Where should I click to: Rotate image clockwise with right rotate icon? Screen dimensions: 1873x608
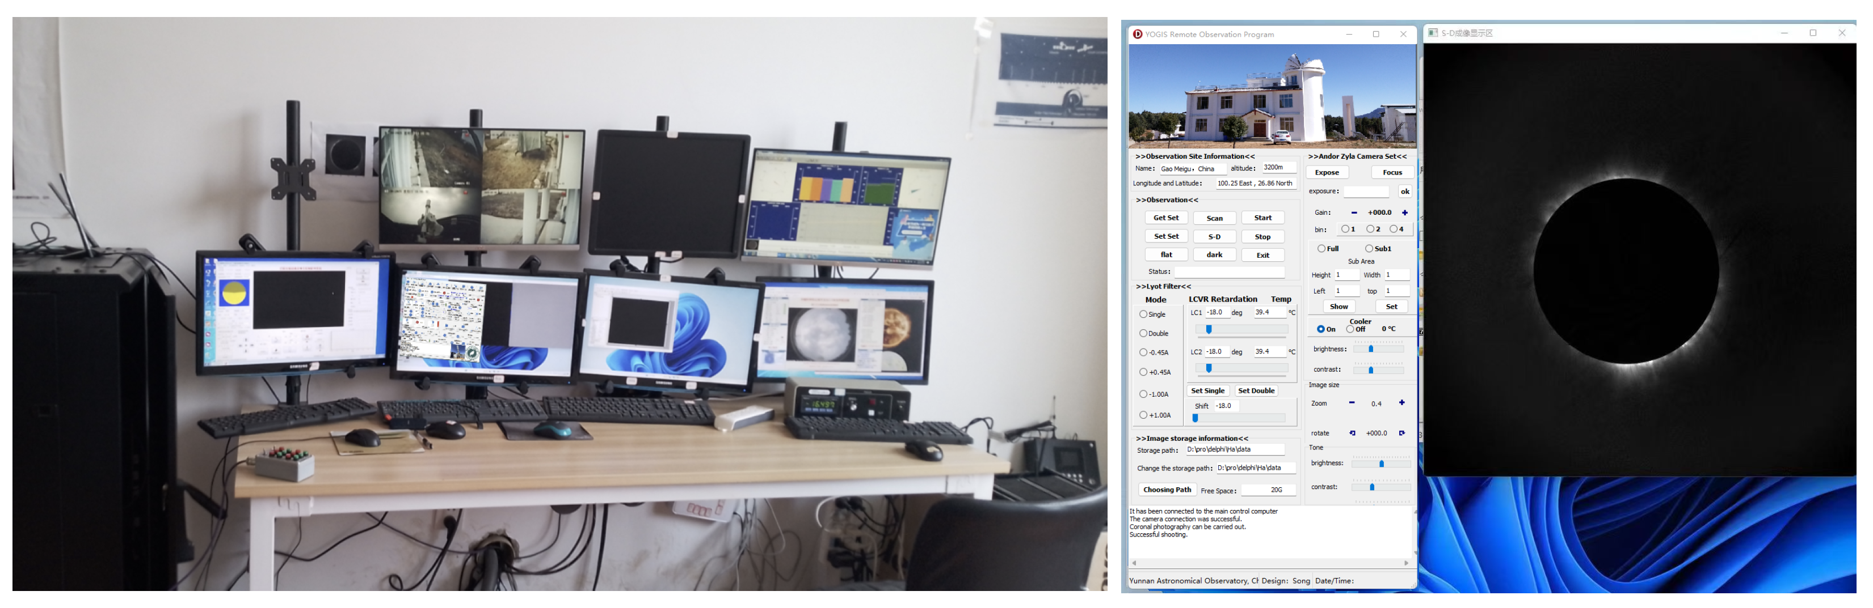1401,433
